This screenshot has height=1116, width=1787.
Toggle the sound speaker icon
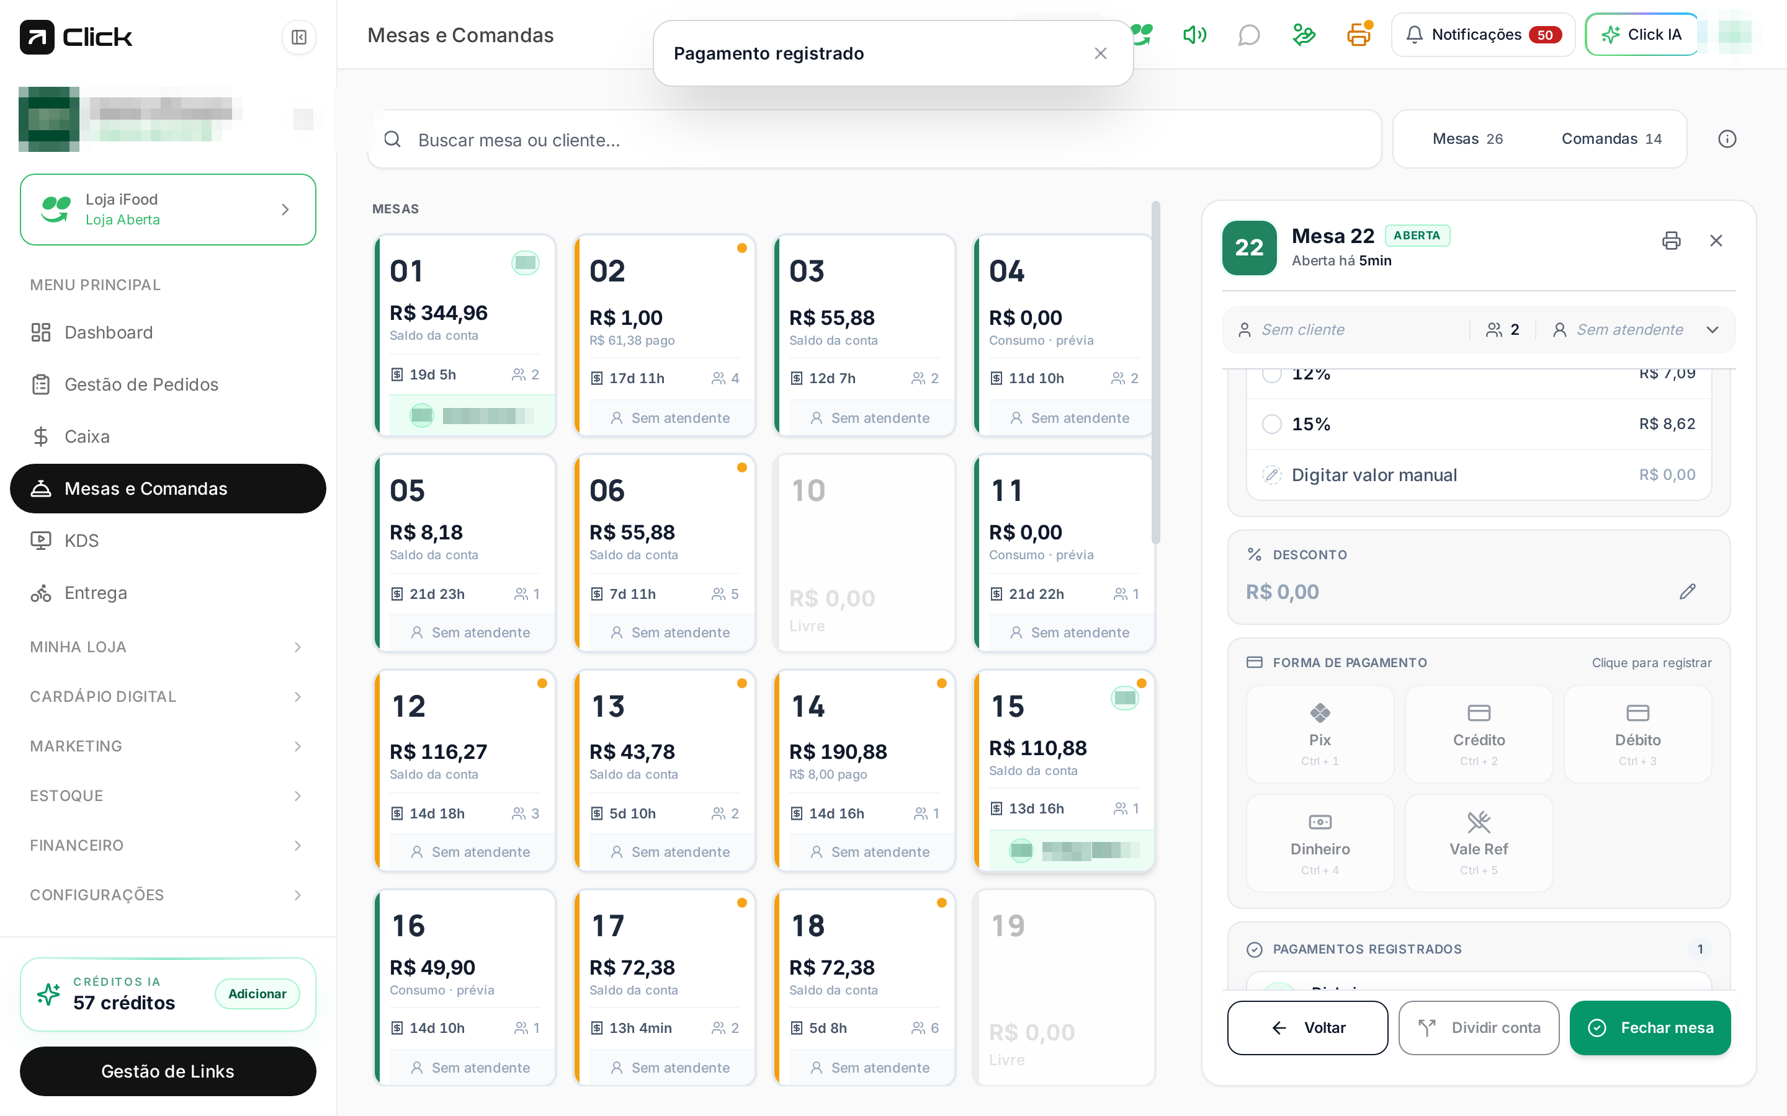[x=1194, y=35]
